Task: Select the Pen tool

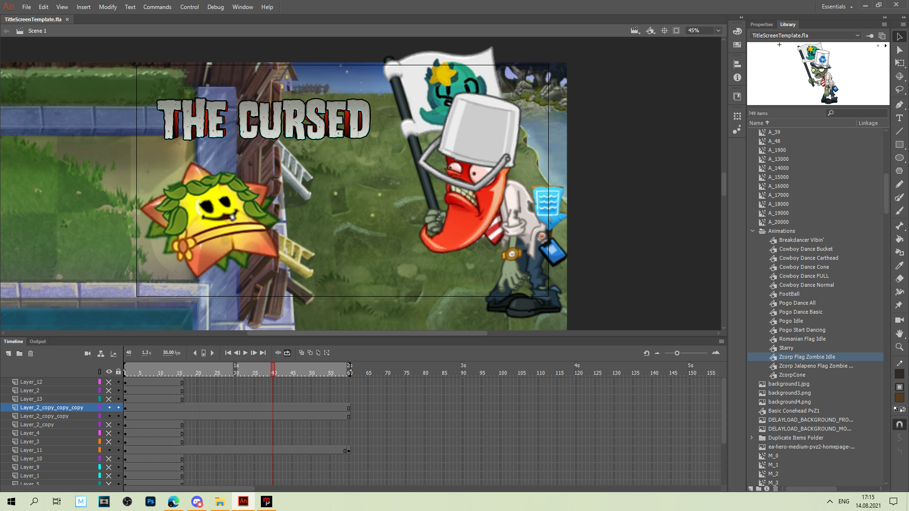Action: point(900,105)
